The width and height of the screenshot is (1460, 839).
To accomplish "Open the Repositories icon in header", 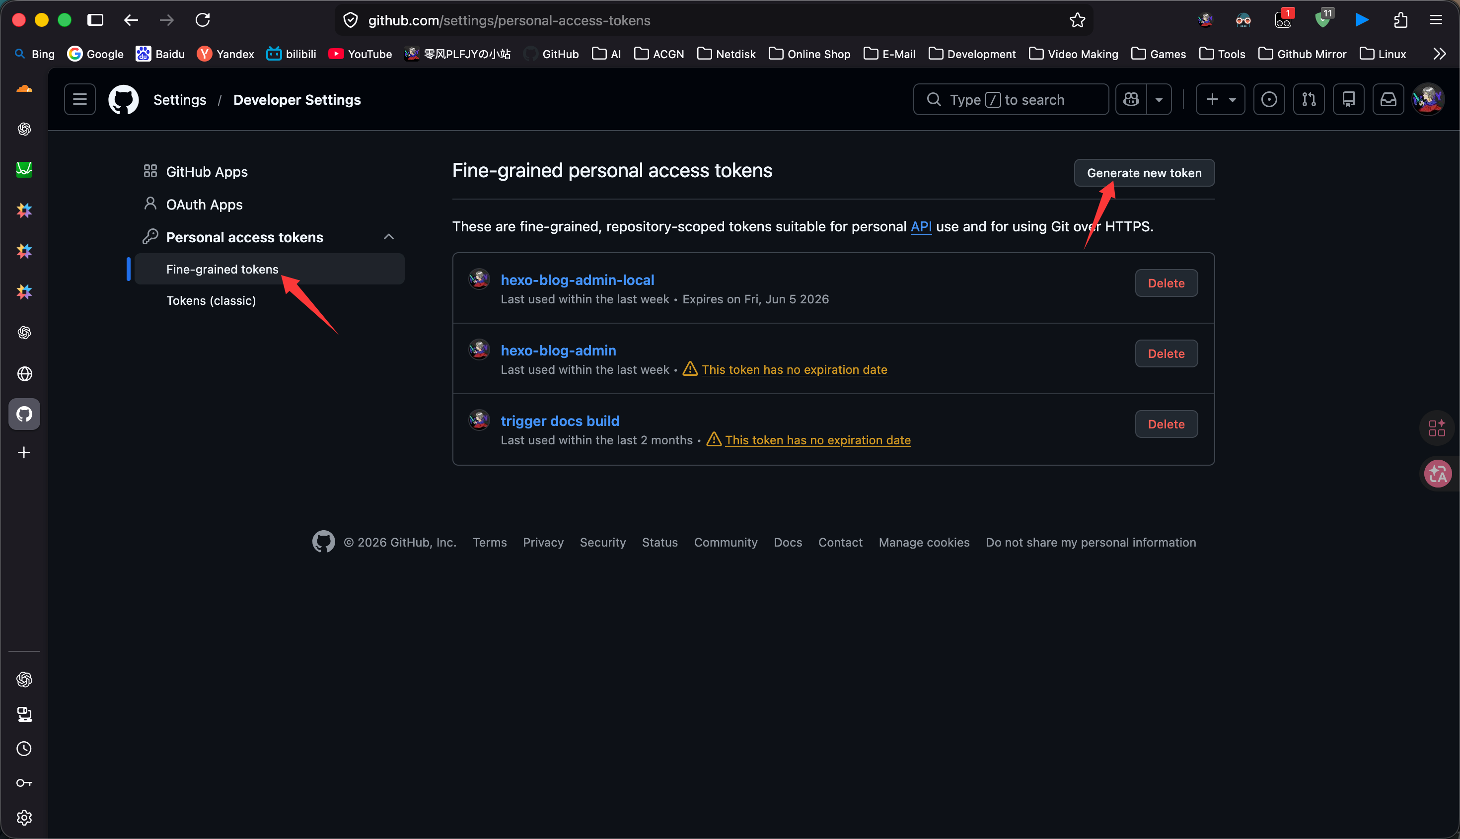I will tap(1349, 100).
